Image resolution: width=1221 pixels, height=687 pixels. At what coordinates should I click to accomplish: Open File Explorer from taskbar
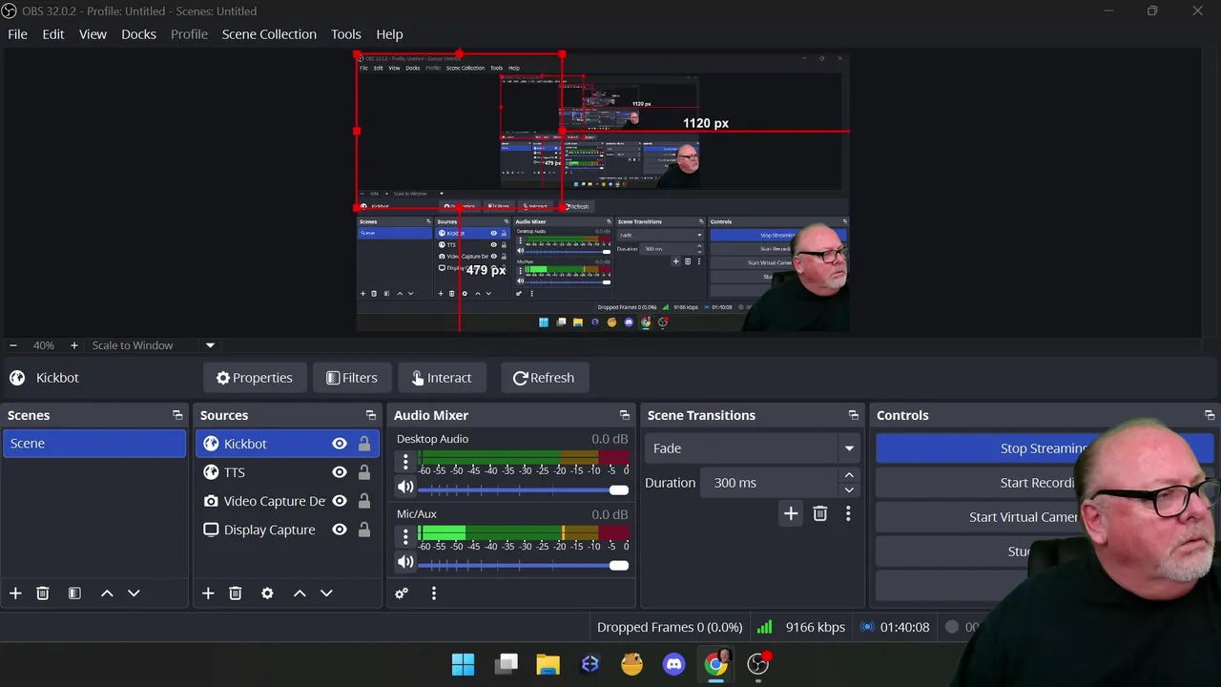[x=548, y=664]
